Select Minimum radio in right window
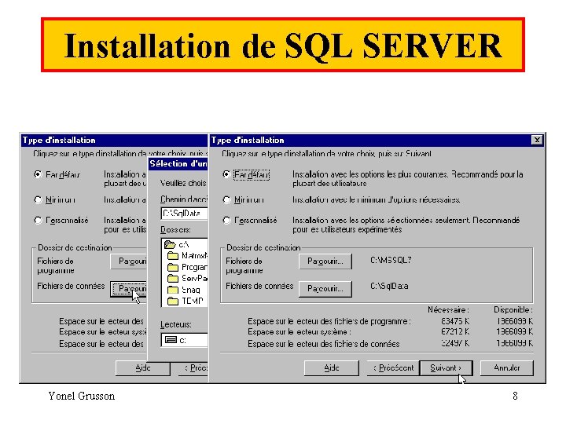This screenshot has width=566, height=424. pos(226,199)
